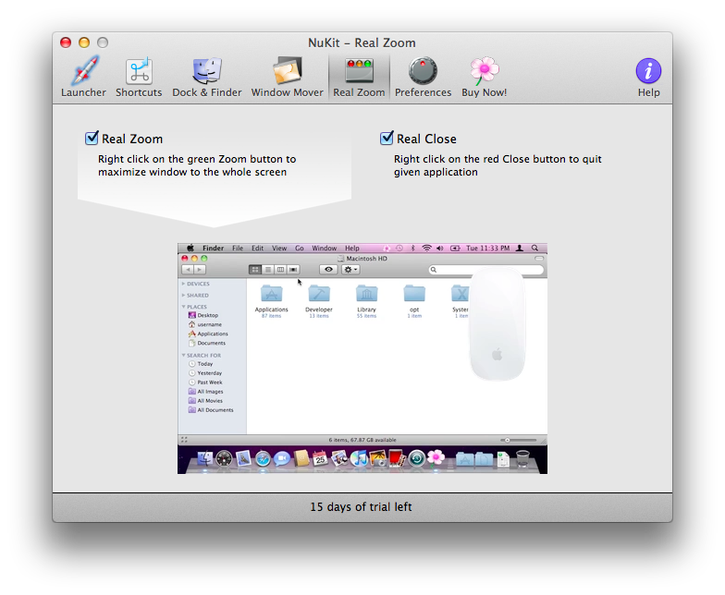
Task: Click '6 items, 67.87 GB available' in preview
Action: coord(362,440)
